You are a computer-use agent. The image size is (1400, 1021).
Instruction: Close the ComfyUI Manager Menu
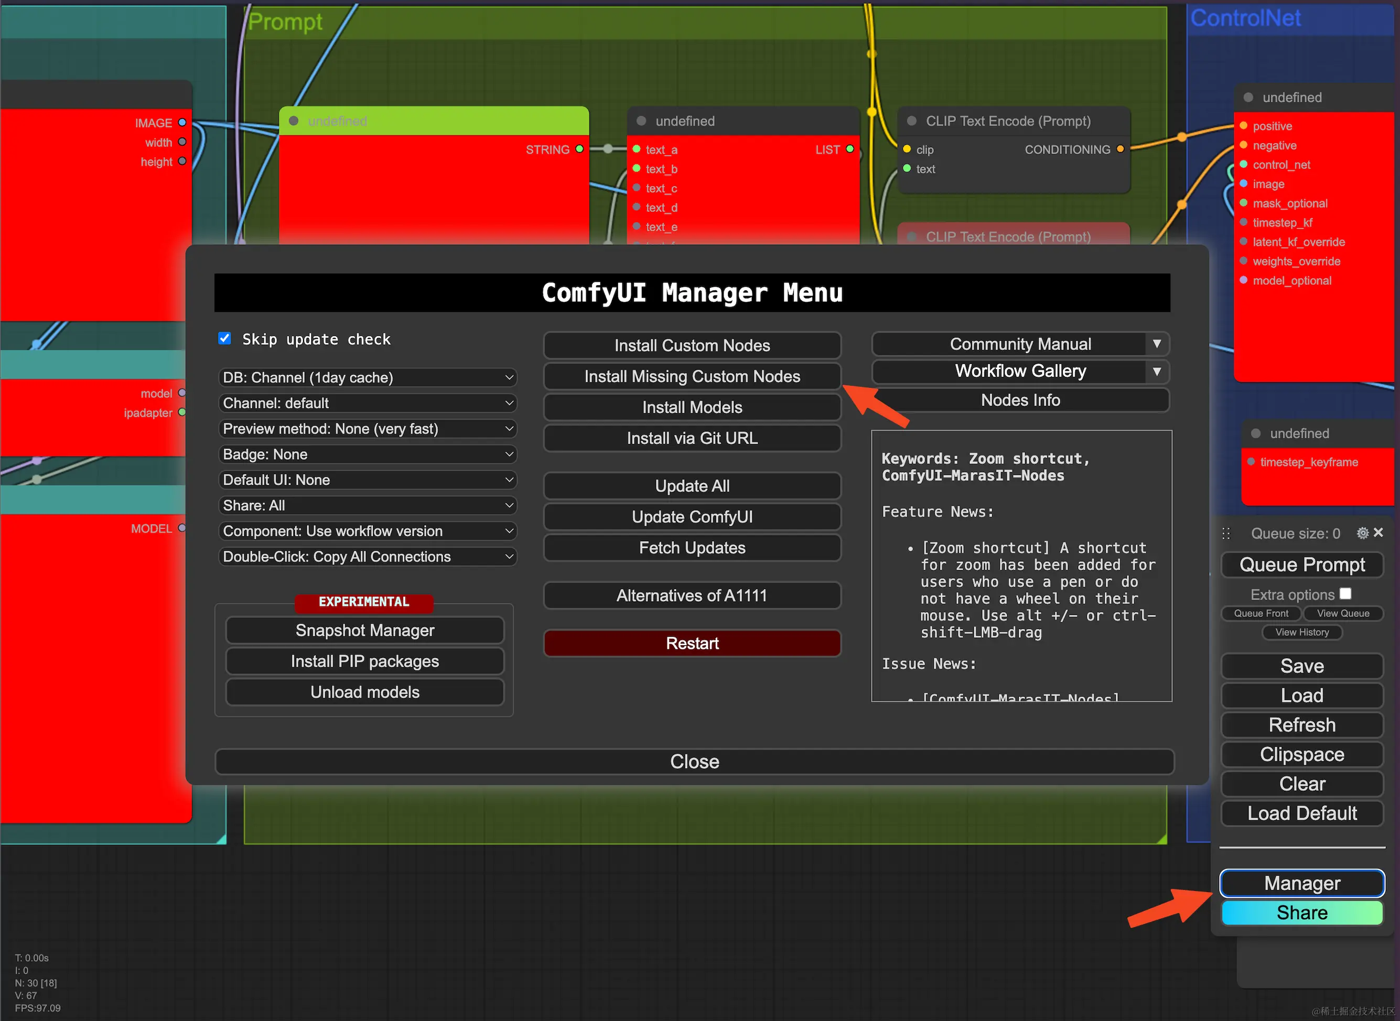(694, 762)
